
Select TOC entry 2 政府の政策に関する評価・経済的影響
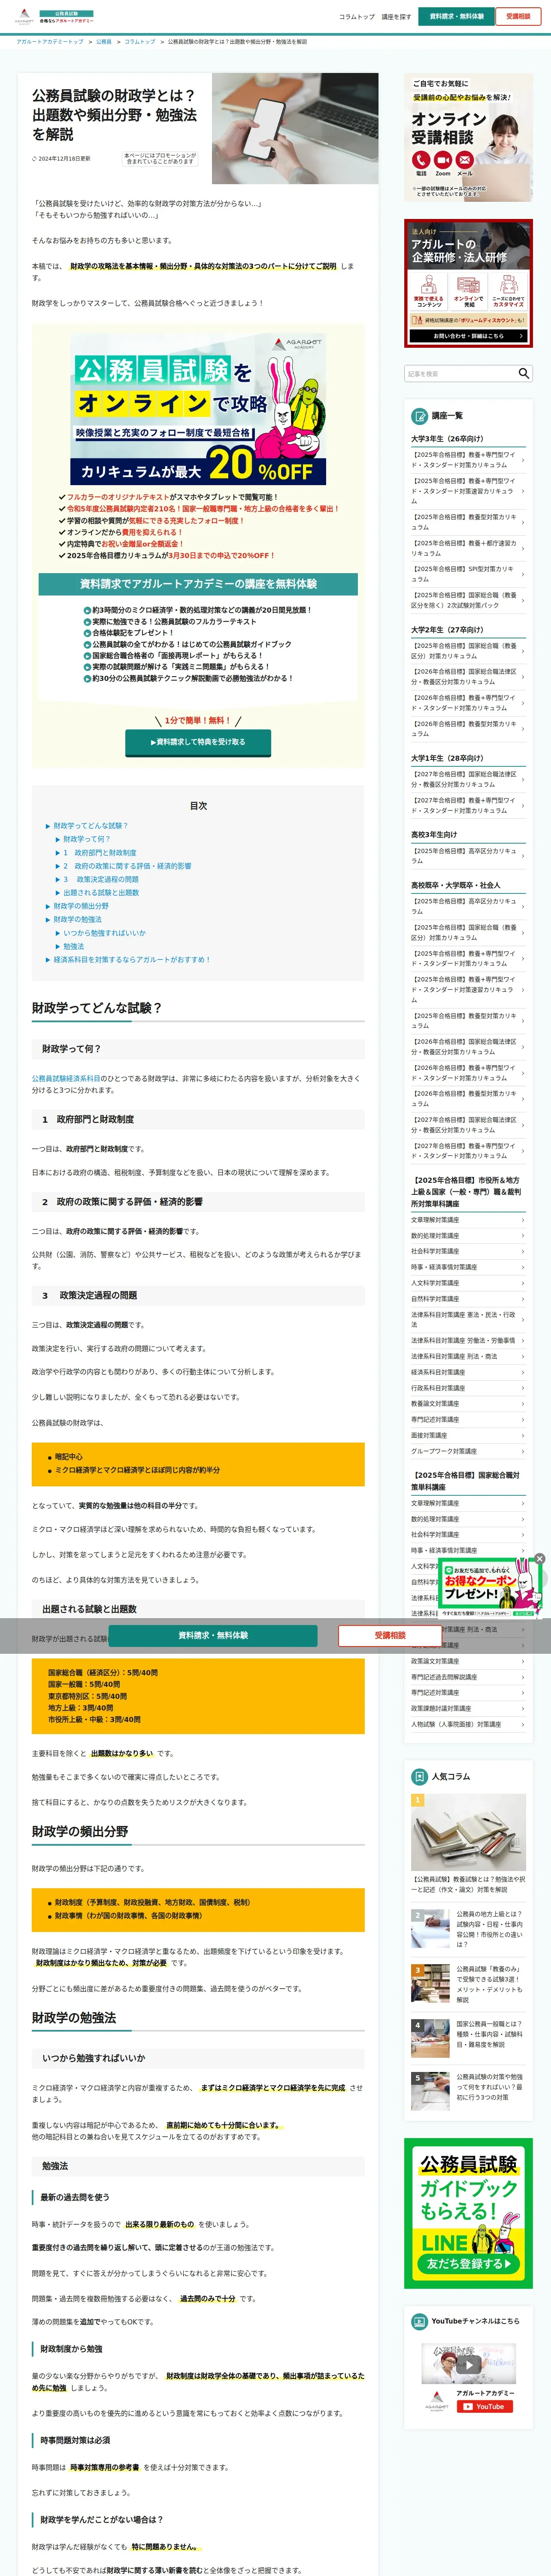[127, 866]
